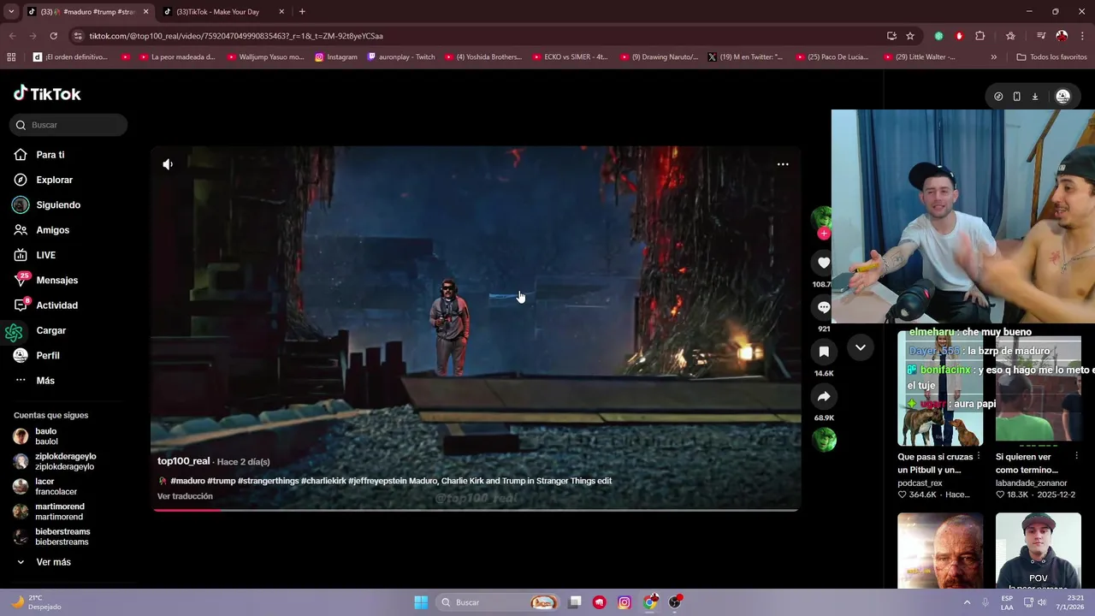Open the comments bubble showing 921
Screen dimensions: 1095x616
[x=824, y=307]
